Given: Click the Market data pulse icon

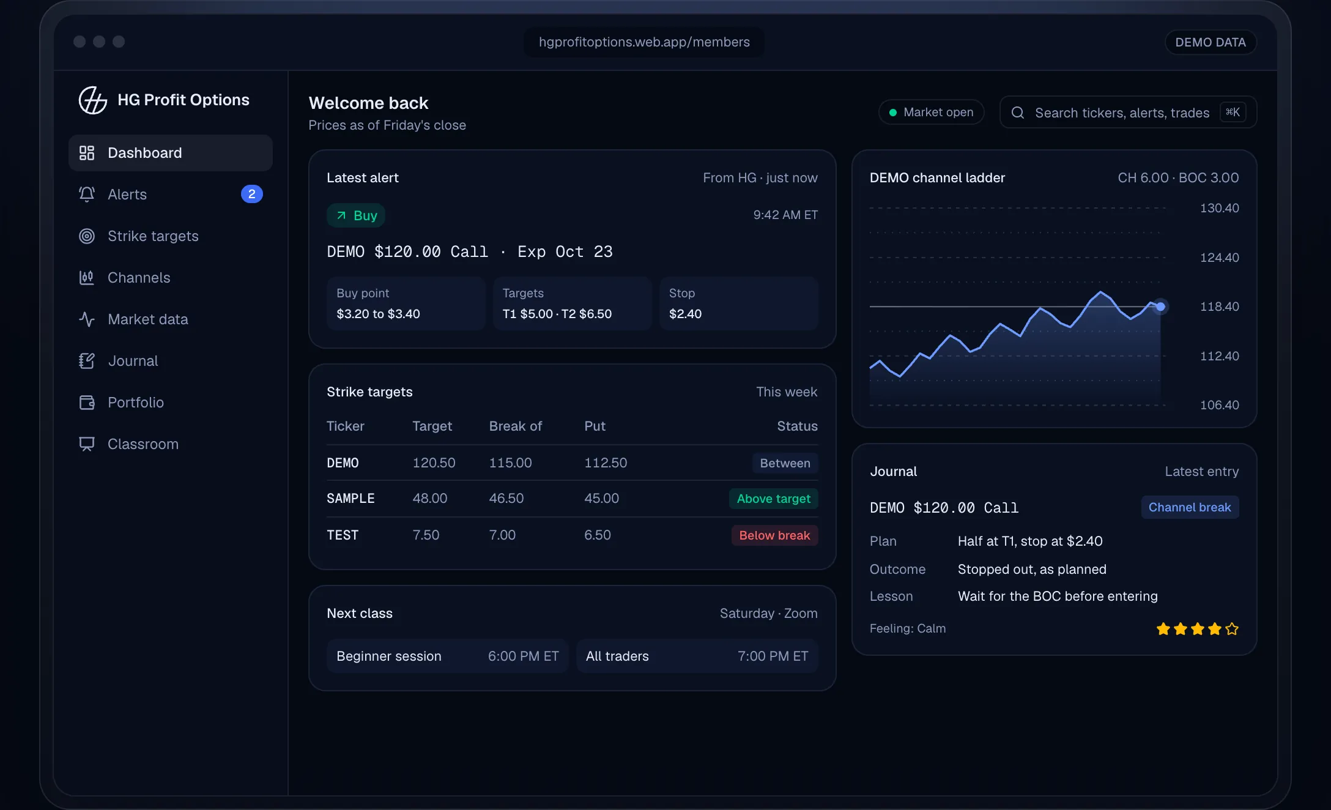Looking at the screenshot, I should (x=87, y=319).
